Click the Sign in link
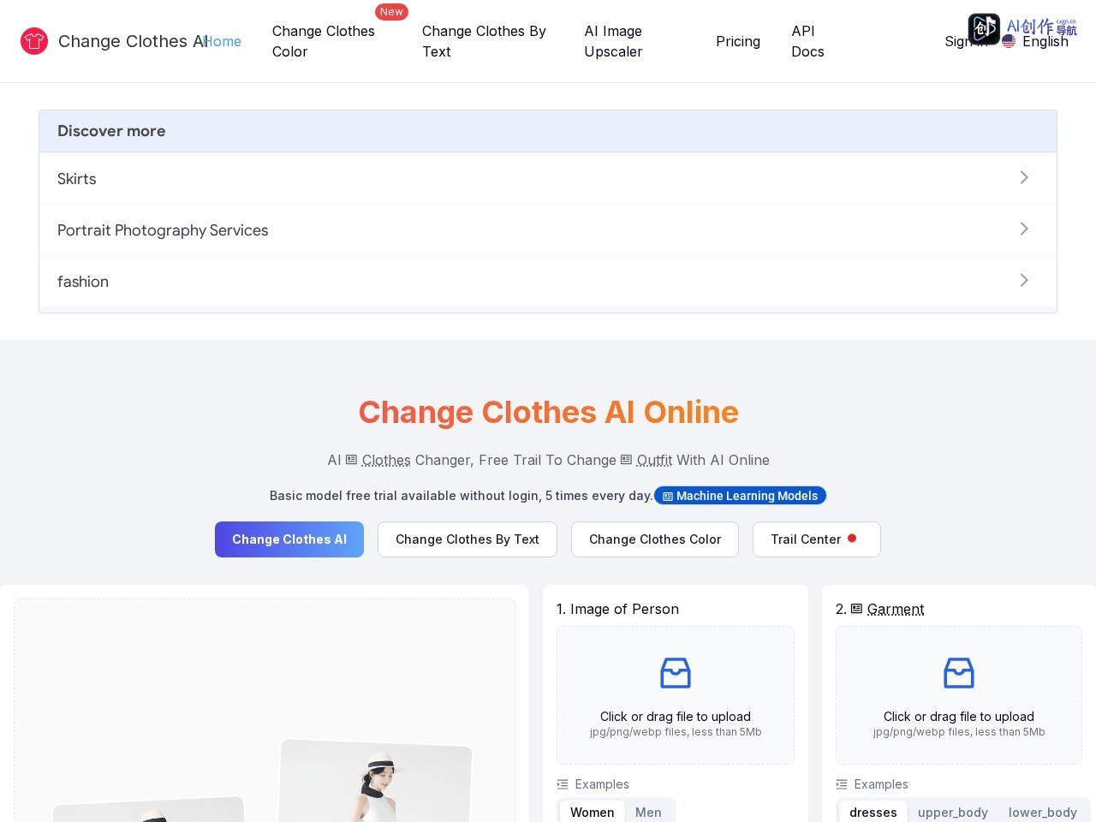The height and width of the screenshot is (822, 1096). [x=966, y=41]
